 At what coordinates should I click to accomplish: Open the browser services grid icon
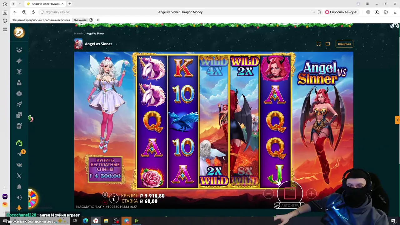click(5, 29)
